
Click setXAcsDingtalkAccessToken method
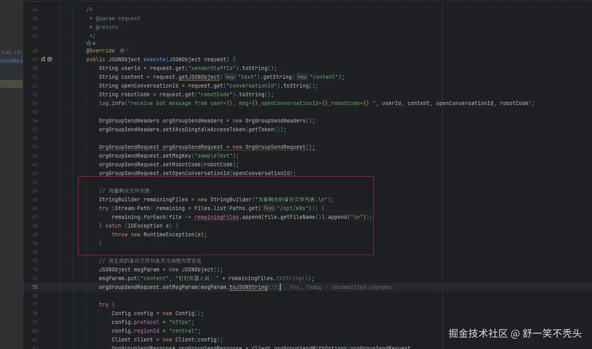204,130
